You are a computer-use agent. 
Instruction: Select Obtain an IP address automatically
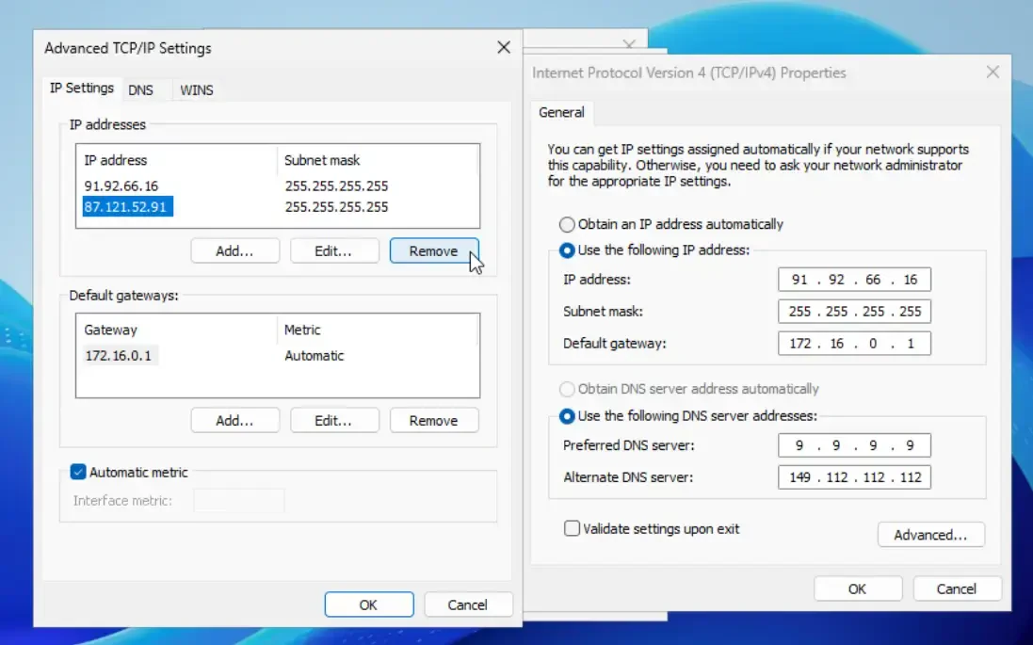coord(567,224)
